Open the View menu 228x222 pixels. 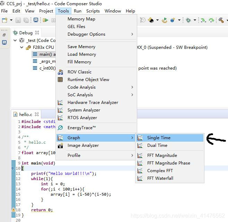point(29,11)
